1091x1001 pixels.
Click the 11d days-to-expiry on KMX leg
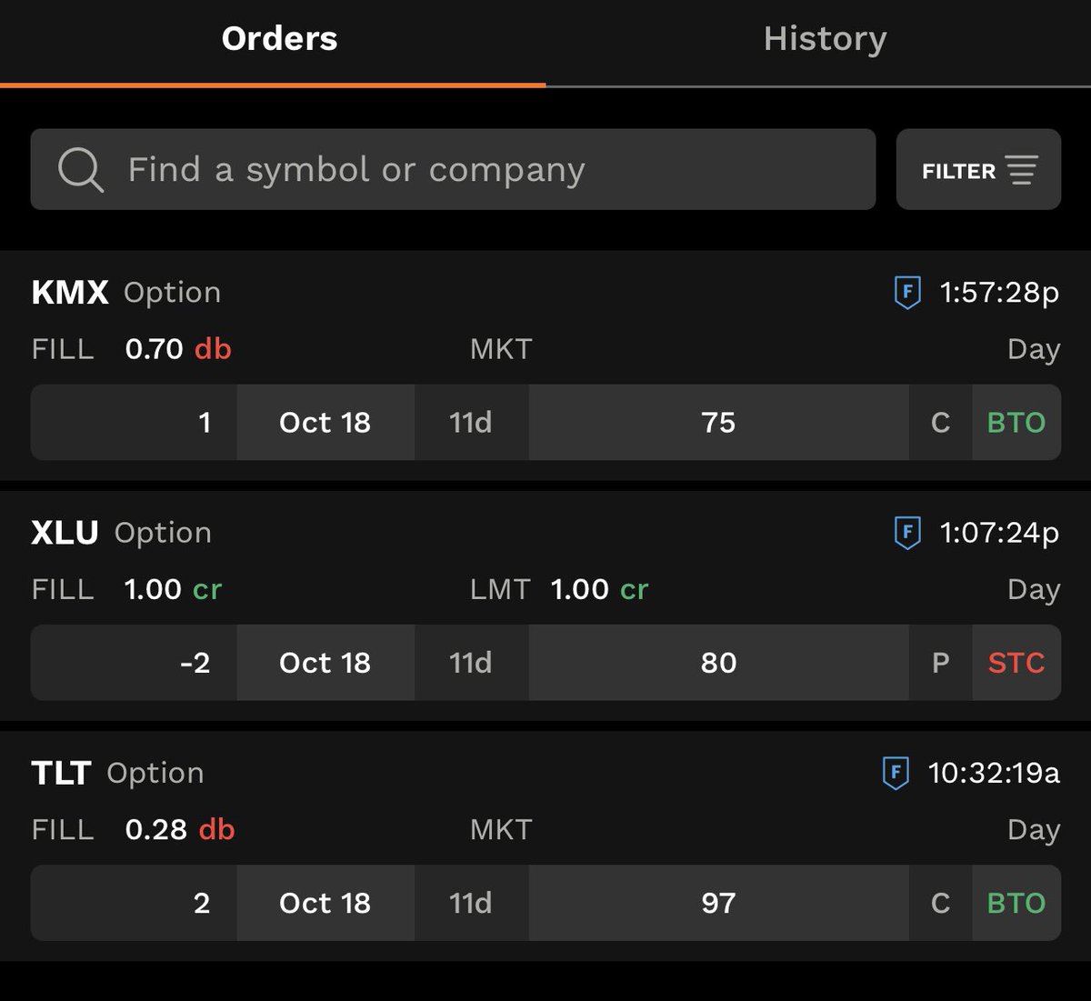(471, 423)
